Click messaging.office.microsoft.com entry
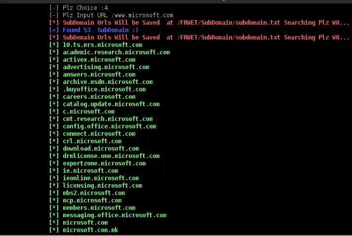 point(115,215)
